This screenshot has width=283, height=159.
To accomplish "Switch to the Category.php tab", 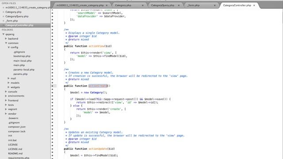I will coord(123,5).
